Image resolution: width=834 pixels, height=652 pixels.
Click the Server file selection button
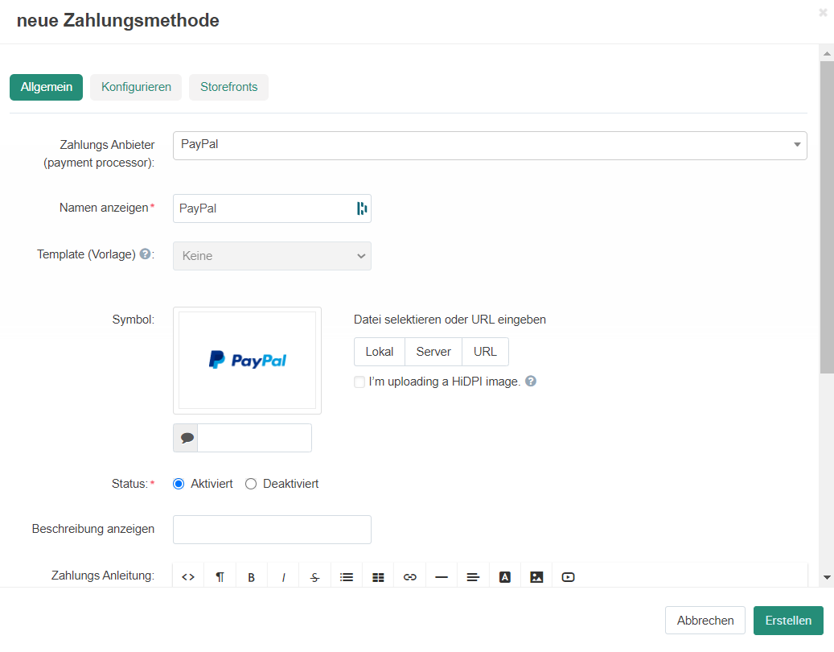click(433, 352)
